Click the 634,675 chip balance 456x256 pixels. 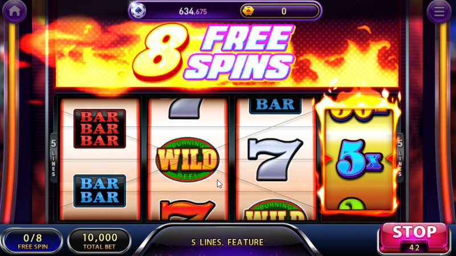tap(193, 11)
